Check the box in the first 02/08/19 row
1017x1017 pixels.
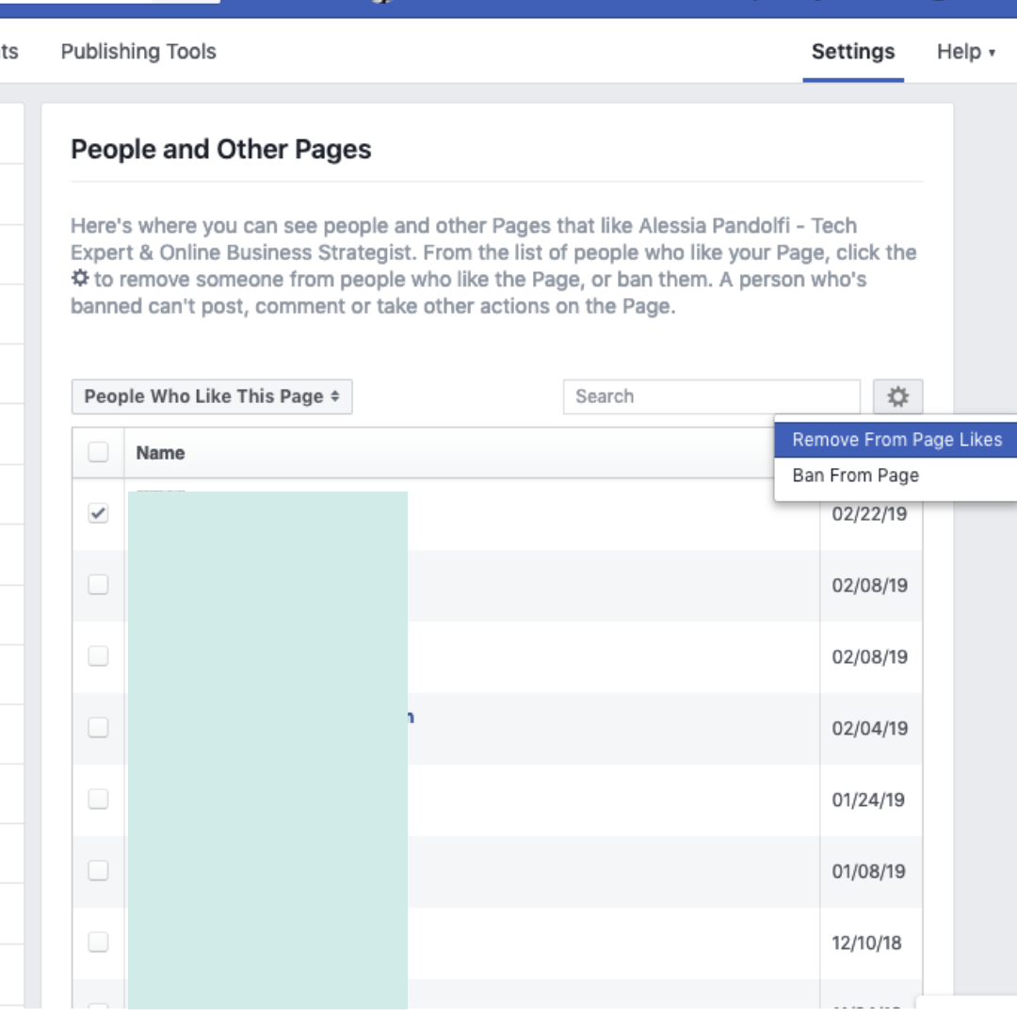(x=98, y=586)
